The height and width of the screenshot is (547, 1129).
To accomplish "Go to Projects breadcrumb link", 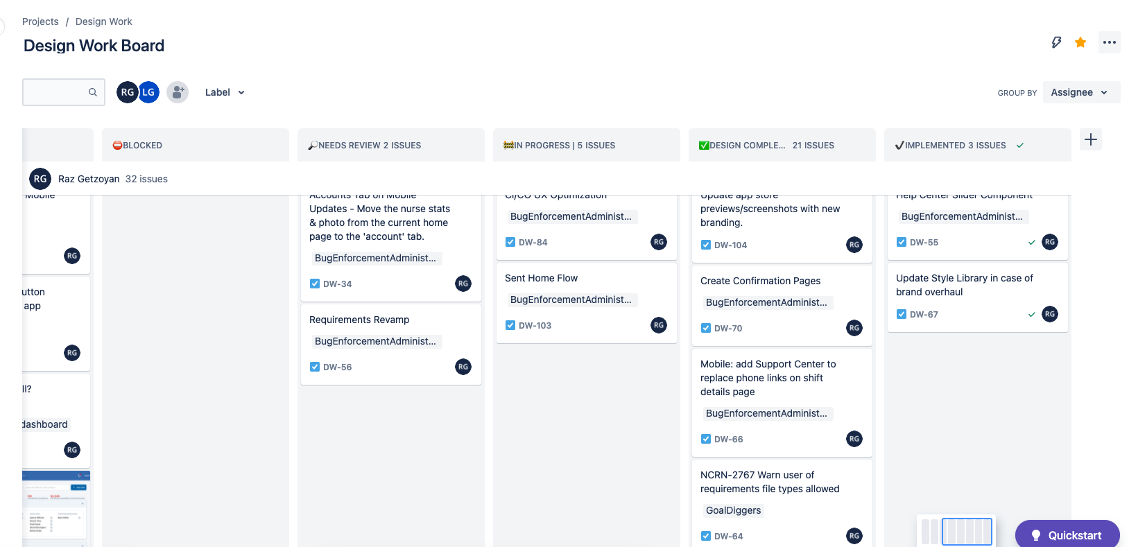I will click(40, 21).
